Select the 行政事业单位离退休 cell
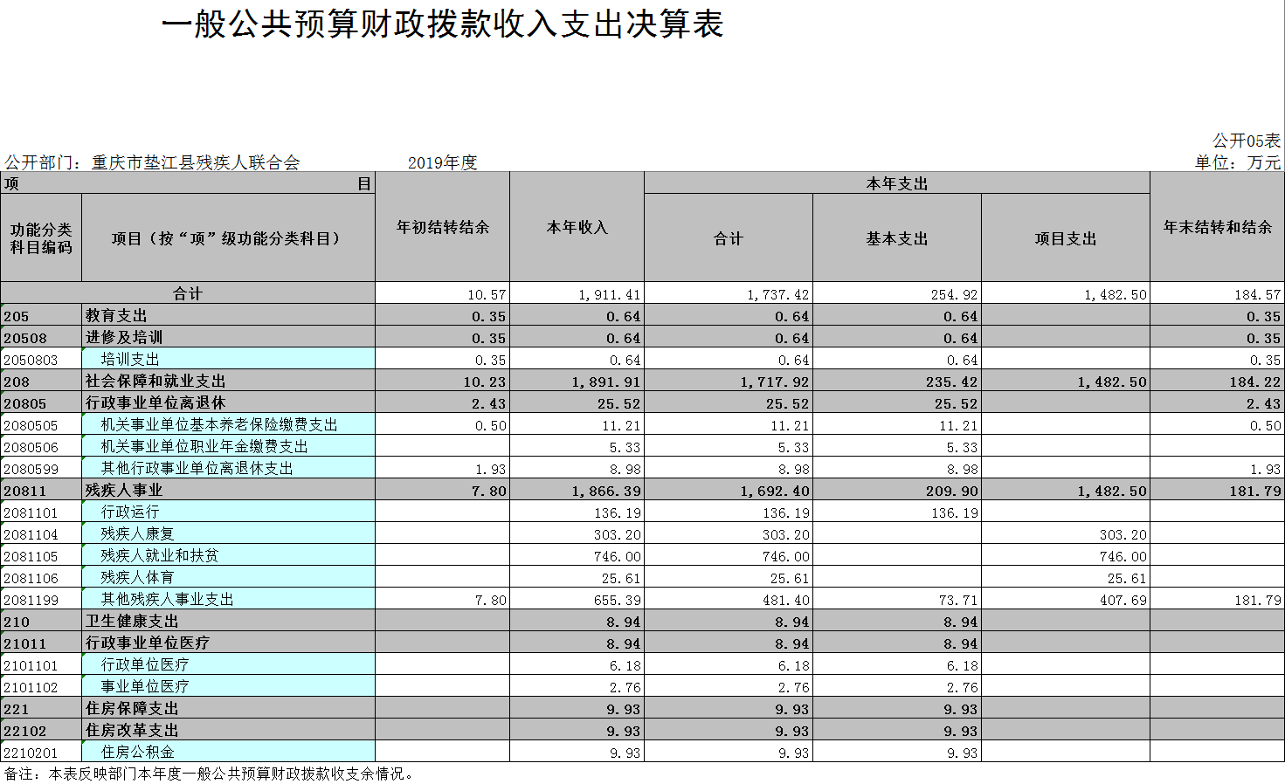Screen dimensions: 1285x784 click(229, 402)
